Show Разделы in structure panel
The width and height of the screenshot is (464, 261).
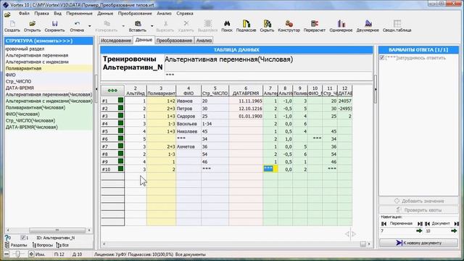[x=16, y=245]
